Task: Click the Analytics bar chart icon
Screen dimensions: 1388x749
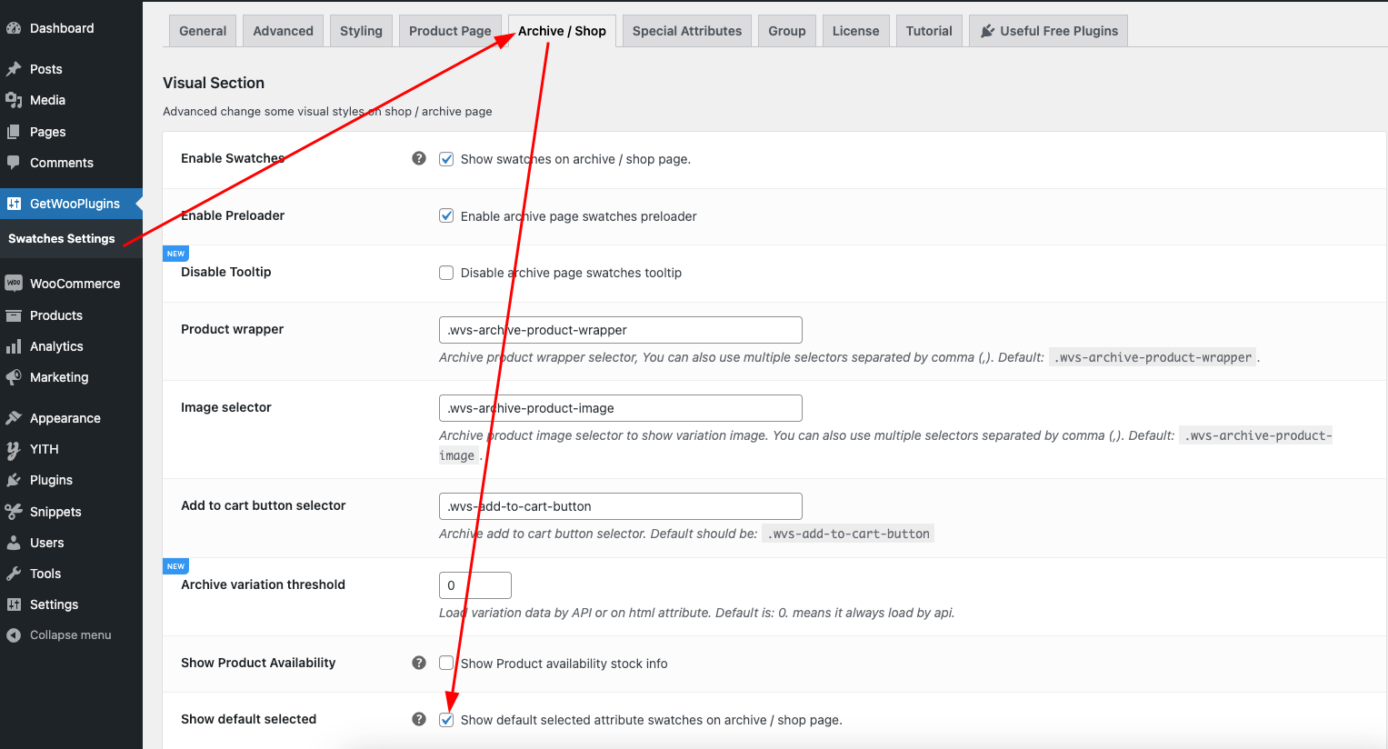Action: pyautogui.click(x=14, y=346)
